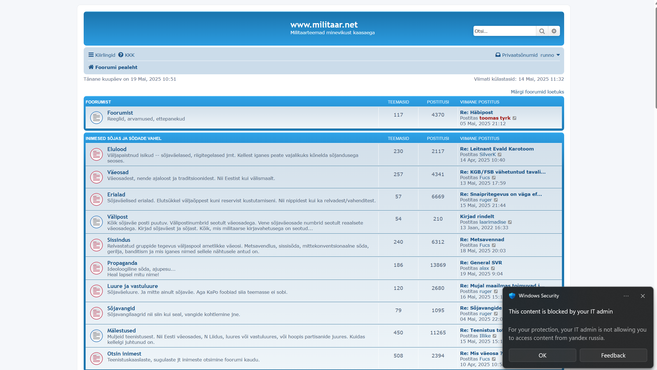Open advanced search gear icon
Viewport: 657px width, 370px height.
coord(554,31)
